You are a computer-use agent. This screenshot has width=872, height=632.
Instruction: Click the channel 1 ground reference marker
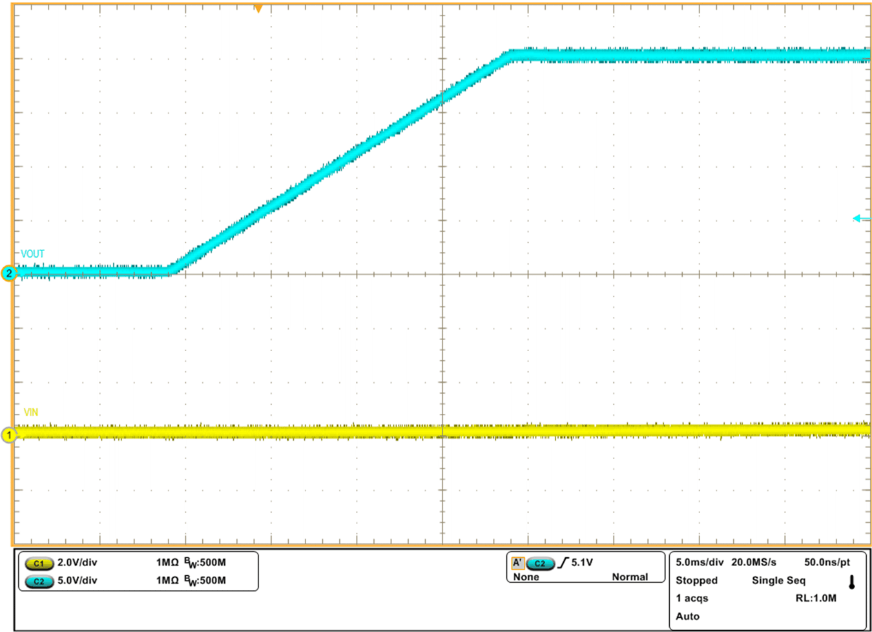pos(9,436)
